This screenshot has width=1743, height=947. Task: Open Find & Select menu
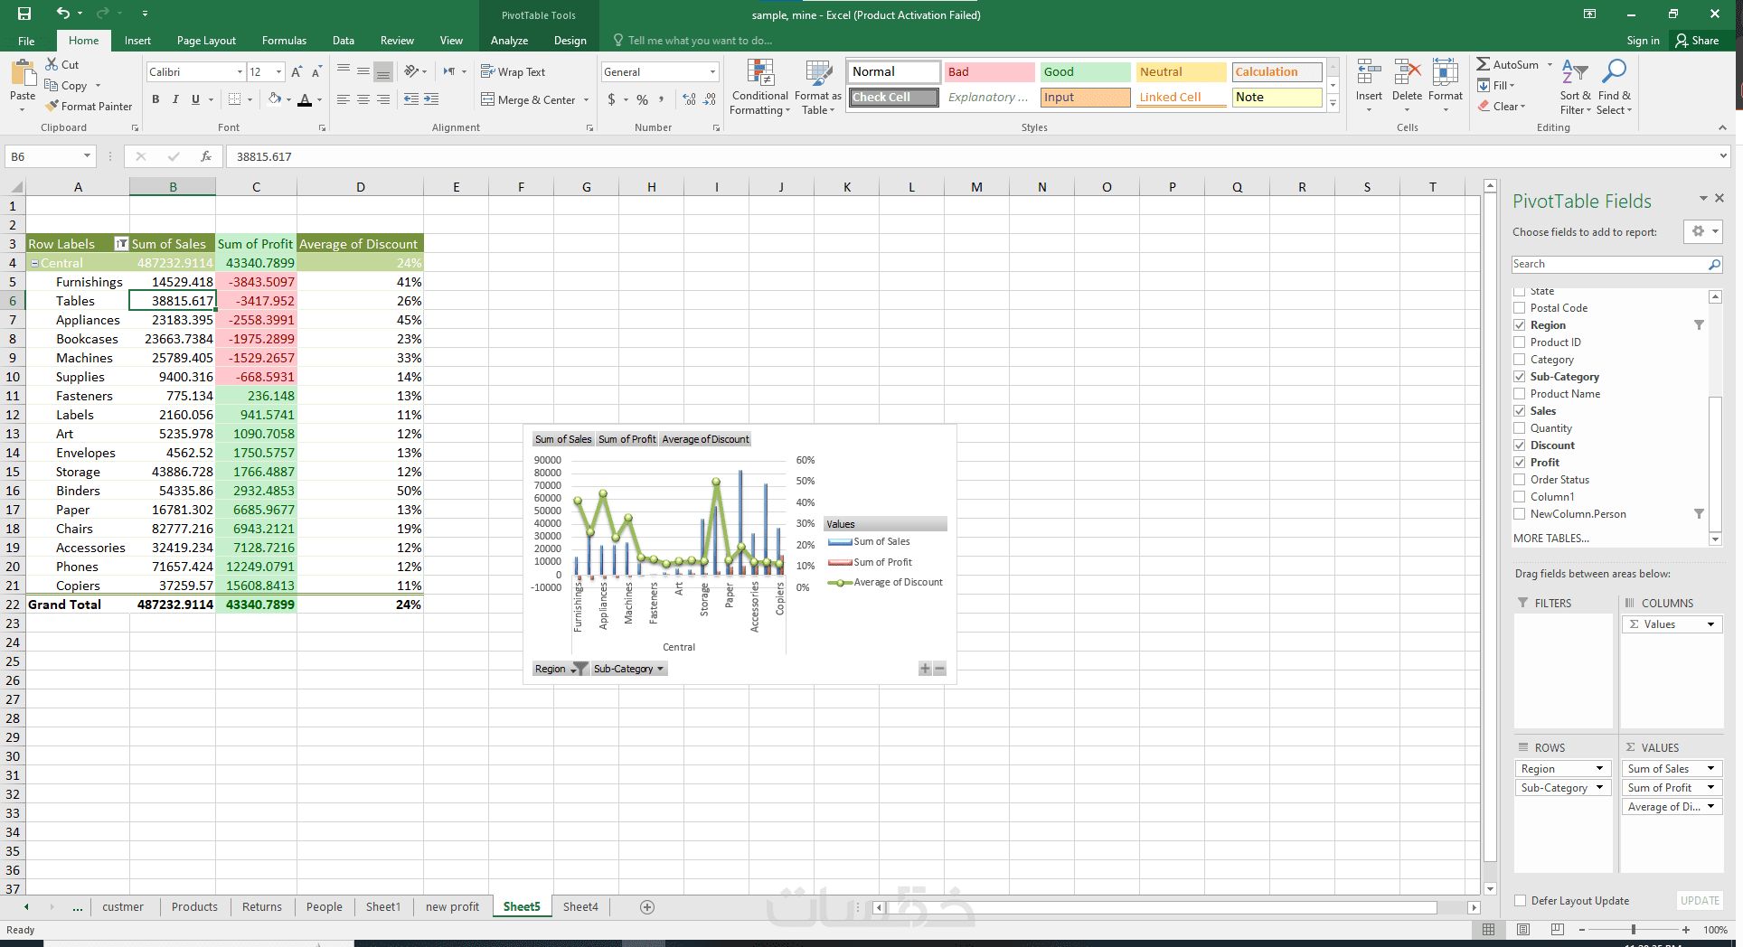(x=1614, y=88)
